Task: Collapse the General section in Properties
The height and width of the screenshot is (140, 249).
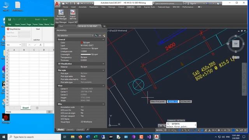Action: click(x=103, y=40)
